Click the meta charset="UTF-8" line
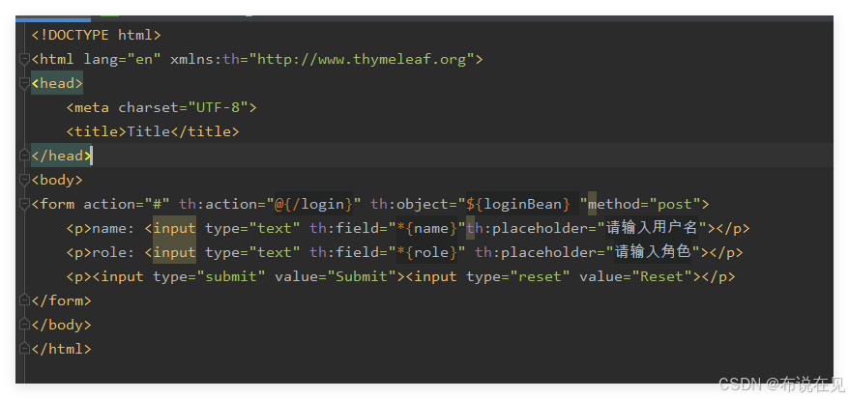The width and height of the screenshot is (849, 399). click(x=161, y=107)
